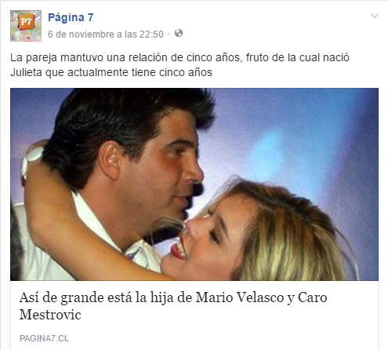Open the post timestamp 6 de noviembre

106,35
